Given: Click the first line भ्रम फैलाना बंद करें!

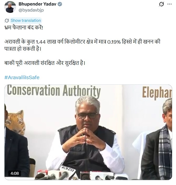Looking at the screenshot, I should pyautogui.click(x=24, y=28).
